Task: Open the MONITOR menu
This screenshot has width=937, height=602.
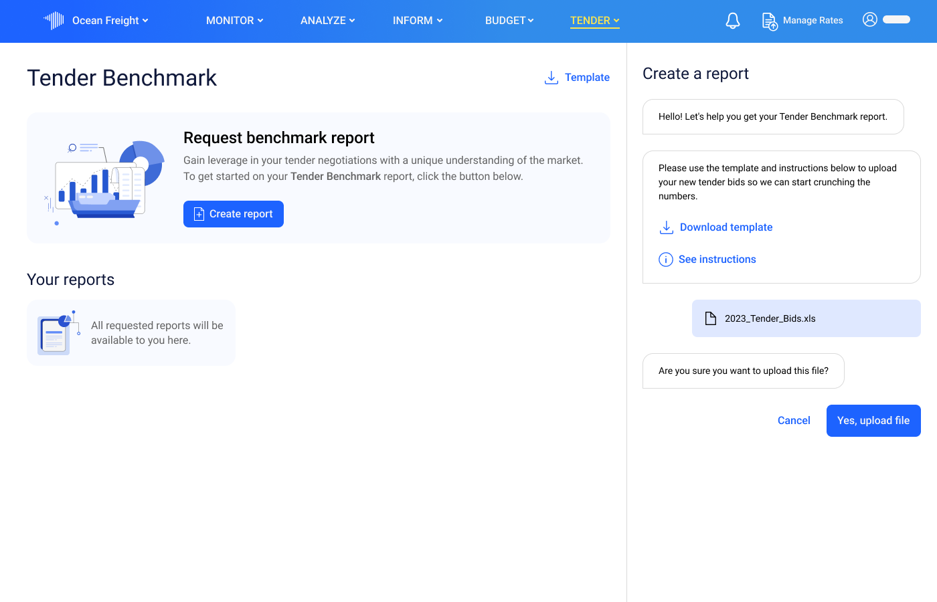Action: tap(234, 20)
